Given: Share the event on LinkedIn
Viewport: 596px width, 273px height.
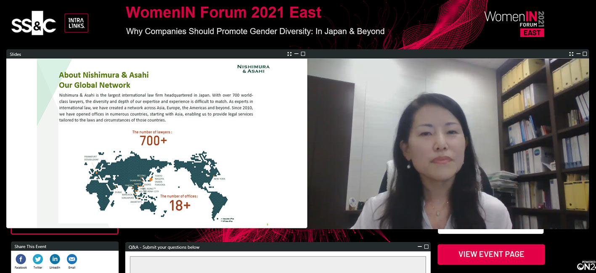Looking at the screenshot, I should [x=55, y=259].
